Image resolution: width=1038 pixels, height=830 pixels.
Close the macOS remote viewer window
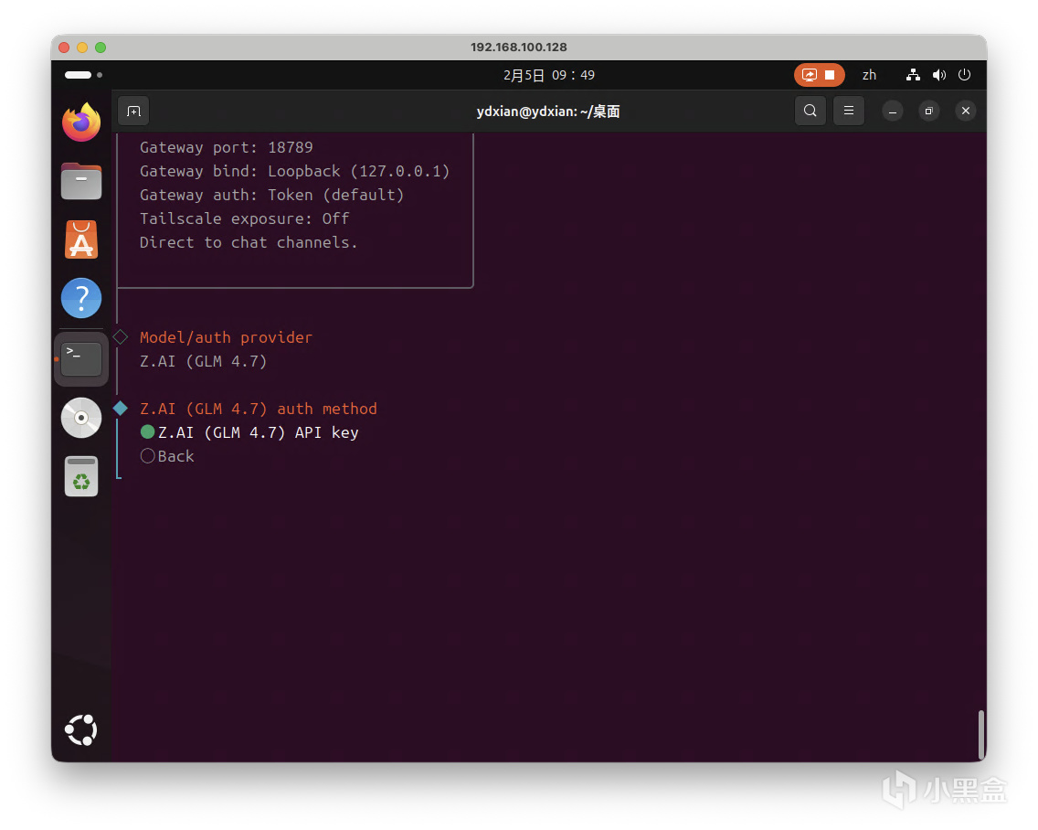pos(64,47)
